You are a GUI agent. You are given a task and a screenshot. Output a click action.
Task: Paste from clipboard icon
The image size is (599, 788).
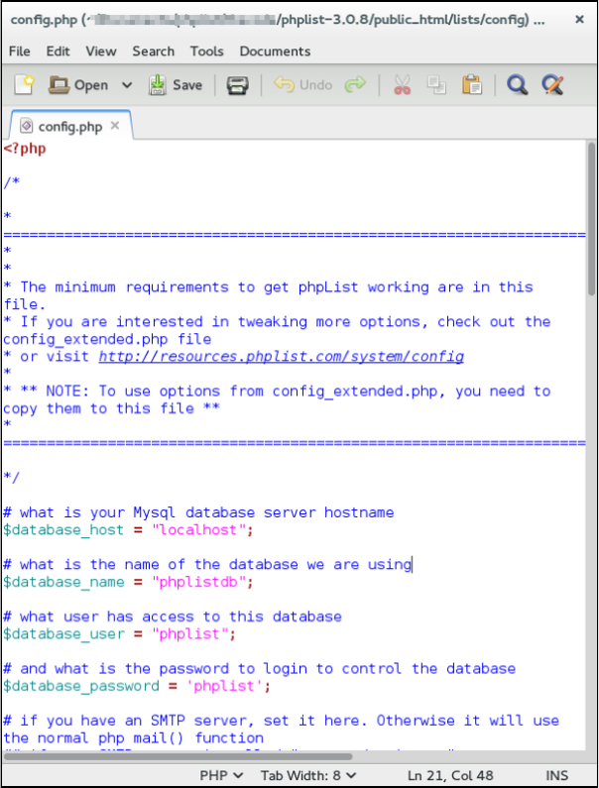pos(472,85)
